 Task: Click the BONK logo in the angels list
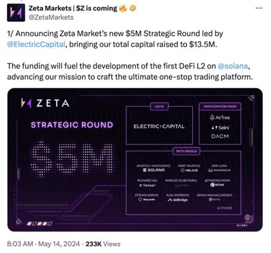(x=217, y=184)
